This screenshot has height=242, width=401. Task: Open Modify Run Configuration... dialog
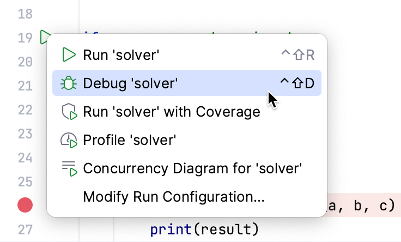point(174,197)
